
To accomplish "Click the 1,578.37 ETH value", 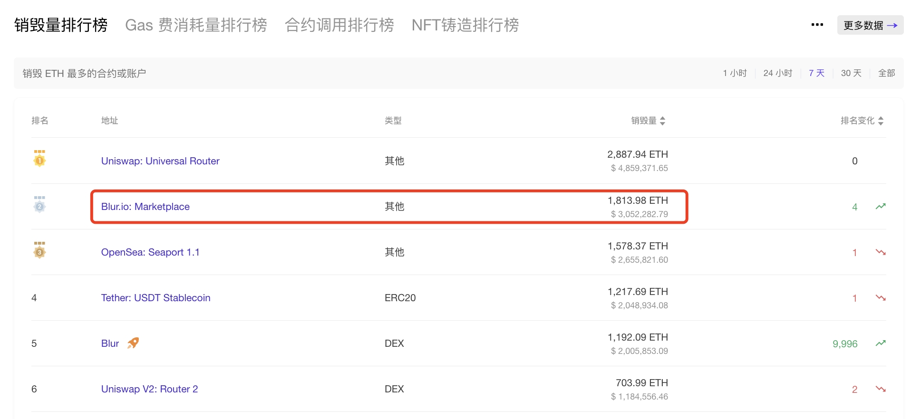I will tap(638, 246).
